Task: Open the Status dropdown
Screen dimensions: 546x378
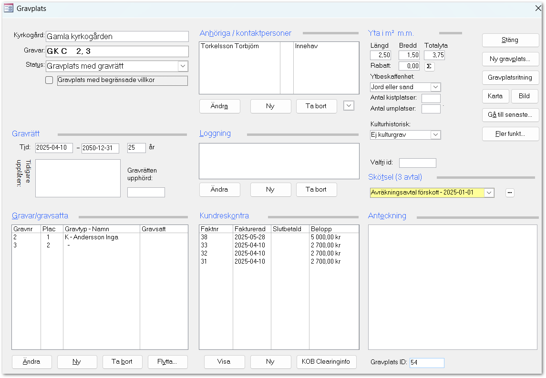Action: click(x=183, y=66)
